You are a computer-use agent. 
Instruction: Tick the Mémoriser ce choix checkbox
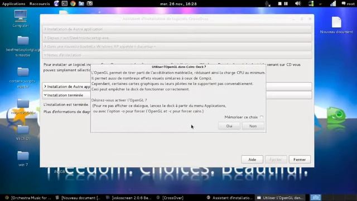pyautogui.click(x=262, y=117)
